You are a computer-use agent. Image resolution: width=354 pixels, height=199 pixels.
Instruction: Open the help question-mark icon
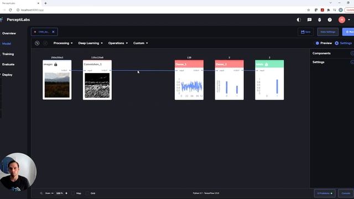[x=330, y=20]
